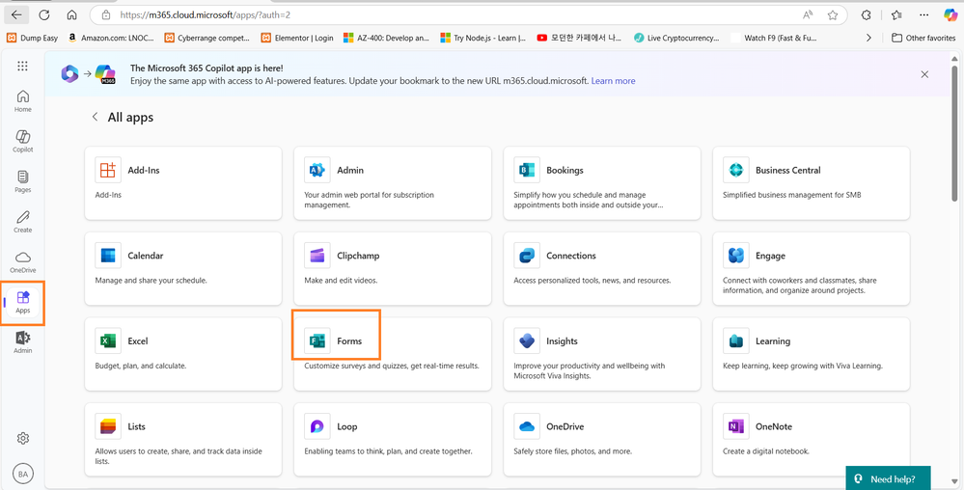The width and height of the screenshot is (964, 490).
Task: Open the BA account profile avatar
Action: click(x=23, y=474)
